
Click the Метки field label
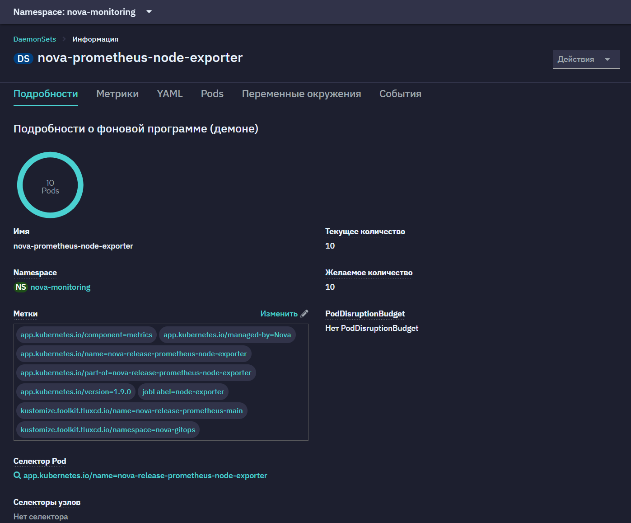[25, 314]
